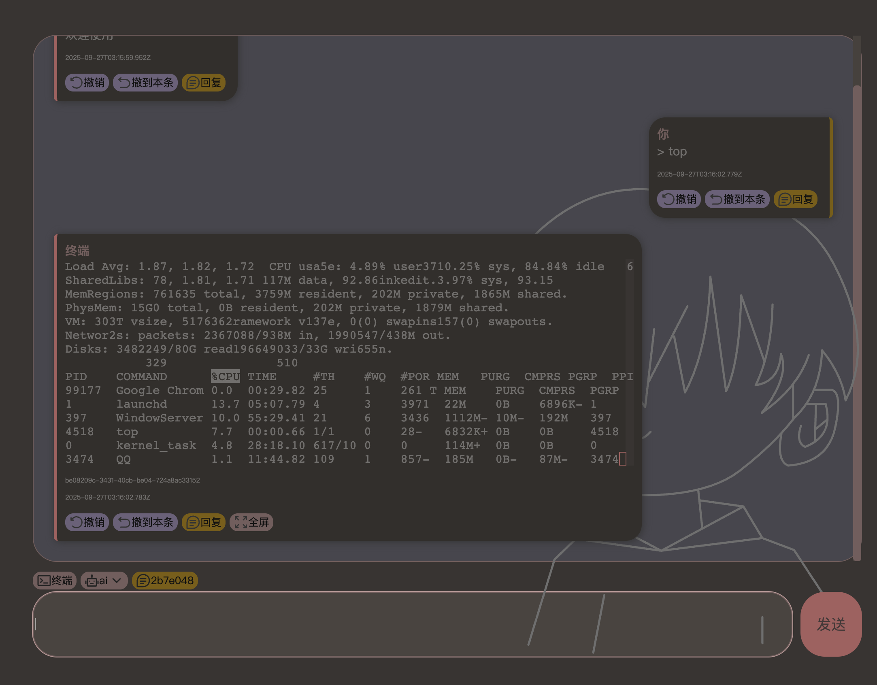
Task: Click the highlighted %CPU column header
Action: pyautogui.click(x=226, y=377)
